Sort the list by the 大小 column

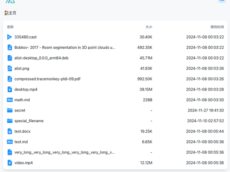[x=149, y=27]
